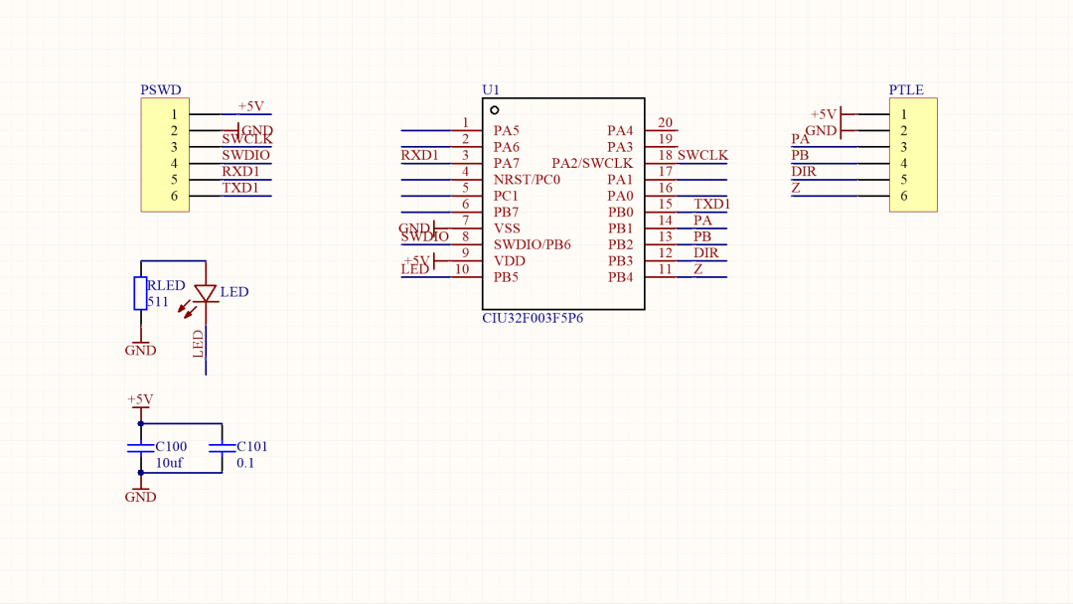Pick the SWDIO net label beside PSWD connector
The height and width of the screenshot is (604, 1073).
tap(245, 155)
